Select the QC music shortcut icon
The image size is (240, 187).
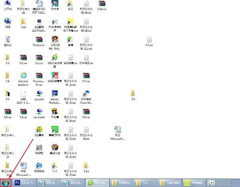(39, 131)
